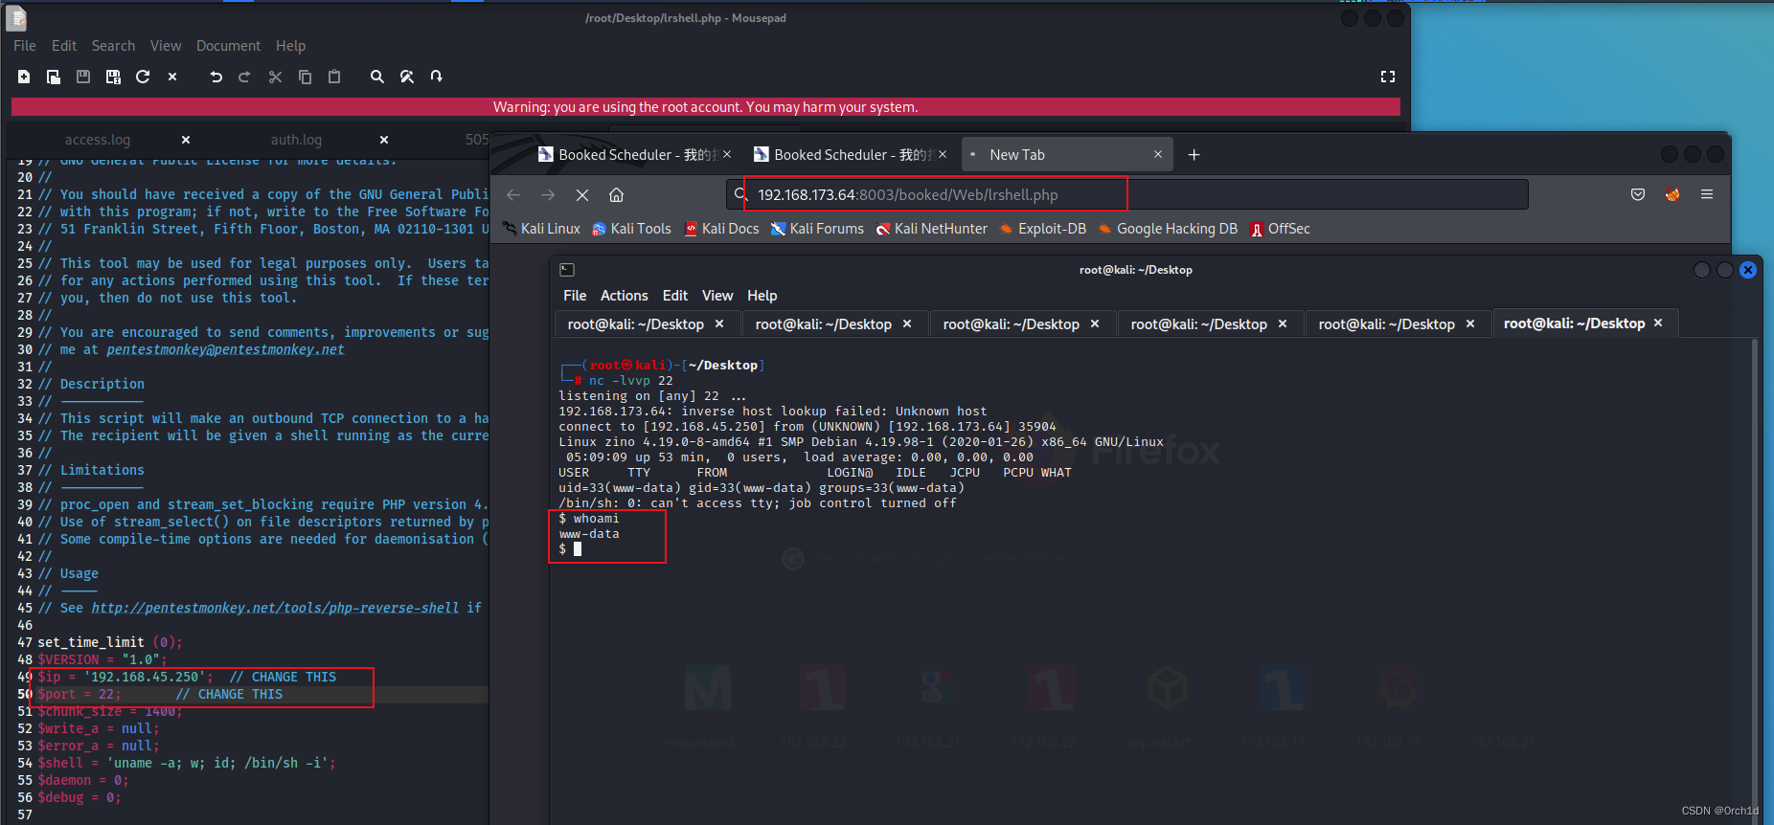1774x825 pixels.
Task: Open Mousepad File menu
Action: click(x=25, y=46)
